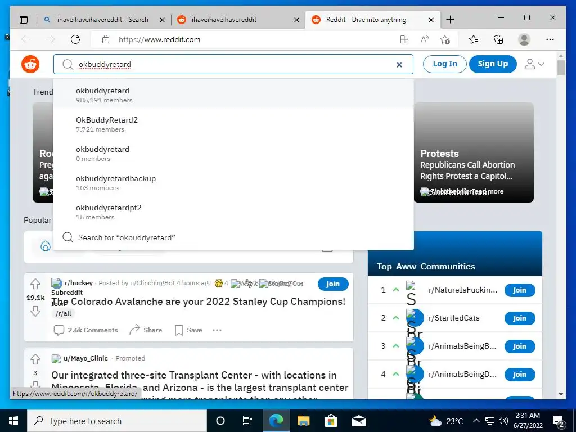
Task: Share the Colorado Avalanche post
Action: coord(146,330)
